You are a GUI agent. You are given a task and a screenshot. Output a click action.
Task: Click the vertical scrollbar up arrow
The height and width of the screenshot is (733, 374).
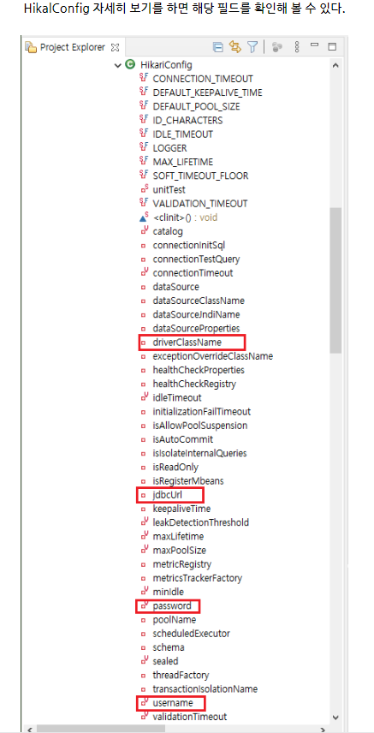335,65
